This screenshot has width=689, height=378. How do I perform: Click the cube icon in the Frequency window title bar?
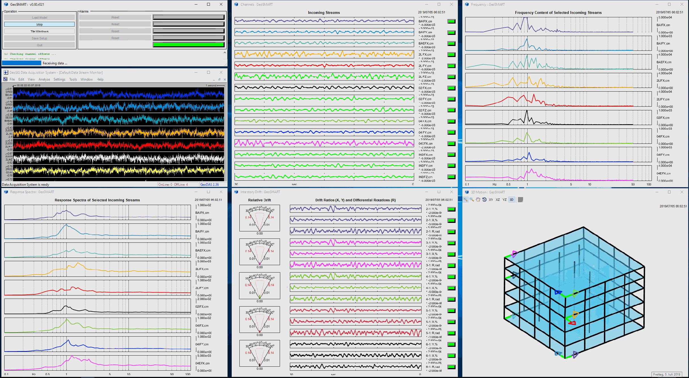466,4
